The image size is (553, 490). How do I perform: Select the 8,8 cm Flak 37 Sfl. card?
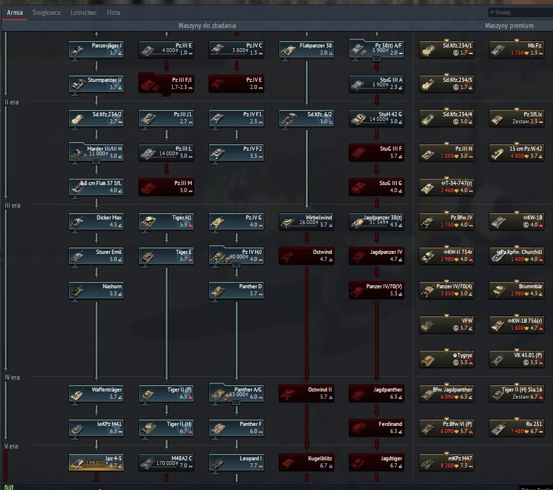coord(96,187)
